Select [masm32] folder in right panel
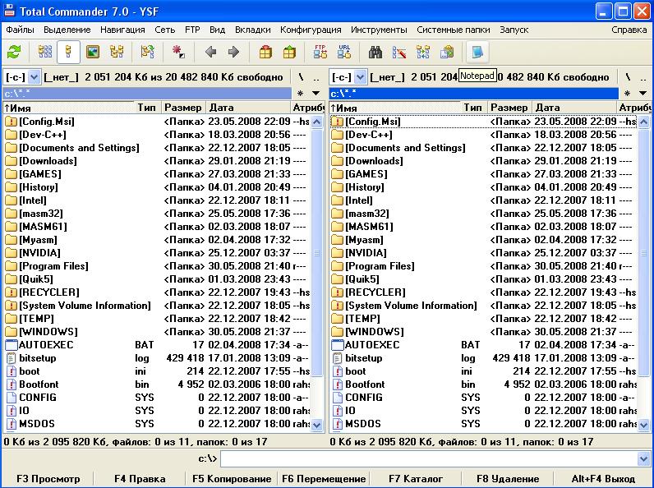This screenshot has width=654, height=488. point(483,214)
